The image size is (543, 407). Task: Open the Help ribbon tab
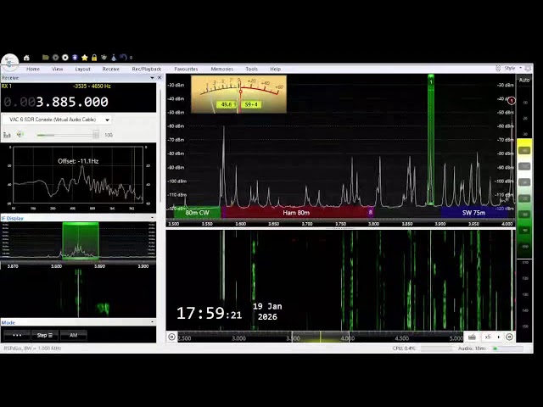(275, 69)
